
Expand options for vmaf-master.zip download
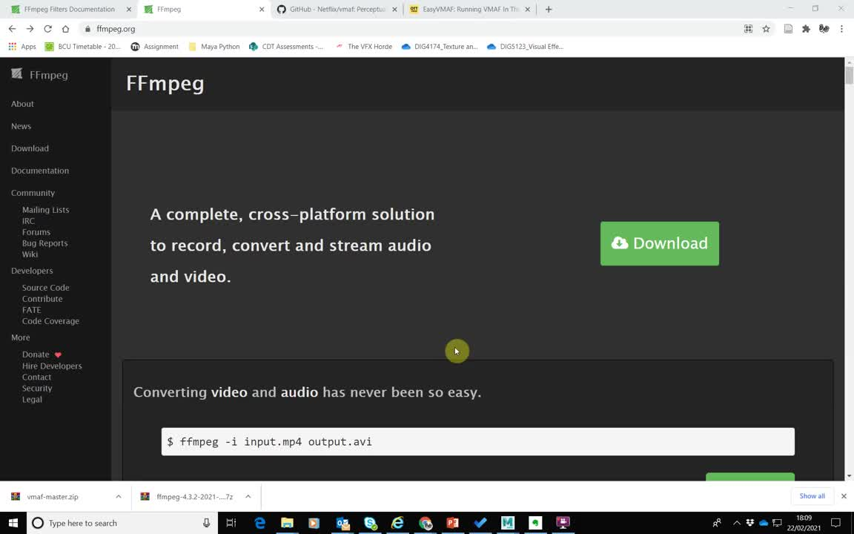118,496
